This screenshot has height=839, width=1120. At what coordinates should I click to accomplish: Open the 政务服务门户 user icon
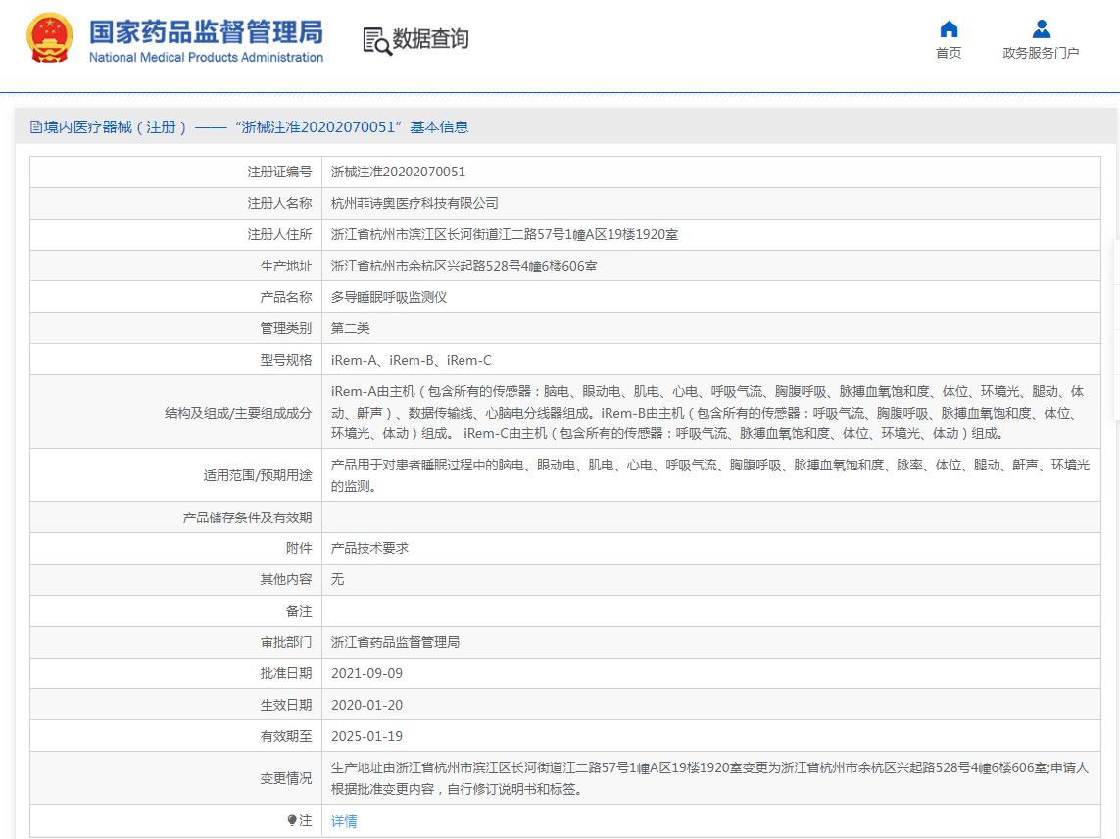pyautogui.click(x=1041, y=28)
